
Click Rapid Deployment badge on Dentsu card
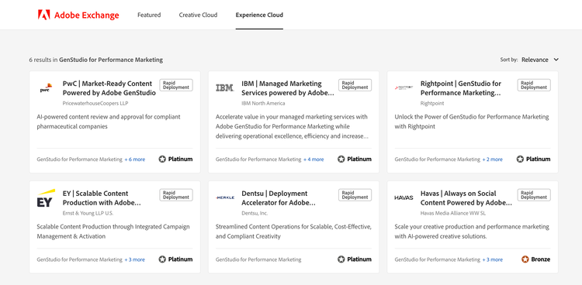pos(355,195)
